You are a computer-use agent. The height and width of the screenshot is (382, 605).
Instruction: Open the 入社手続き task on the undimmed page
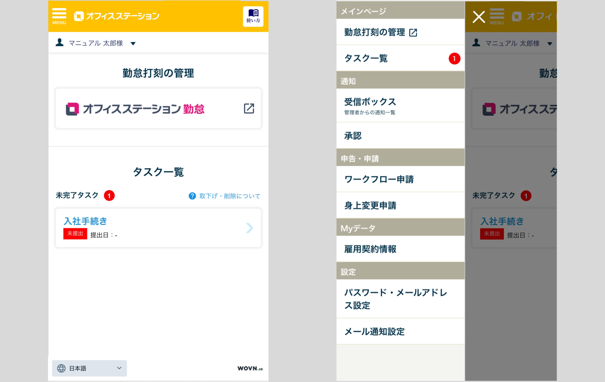coord(85,221)
